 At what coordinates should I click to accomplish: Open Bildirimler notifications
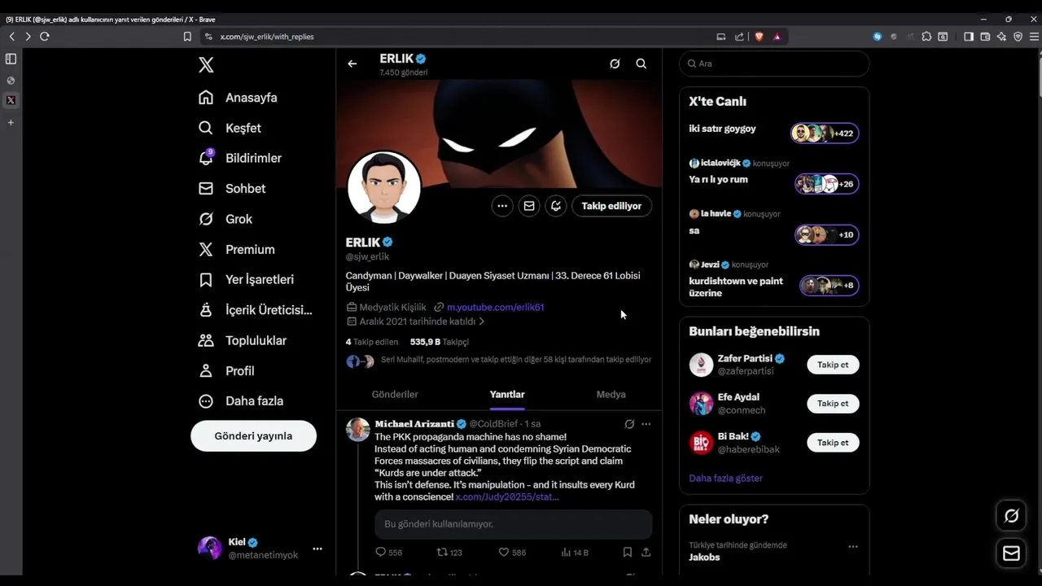pos(239,158)
